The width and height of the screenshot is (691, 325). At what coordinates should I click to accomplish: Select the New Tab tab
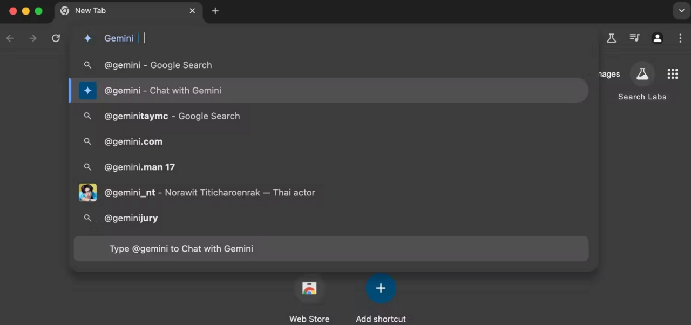[x=128, y=11]
